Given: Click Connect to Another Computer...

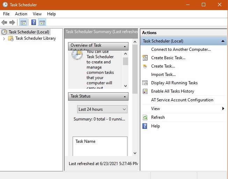Looking at the screenshot, I should pyautogui.click(x=181, y=49).
